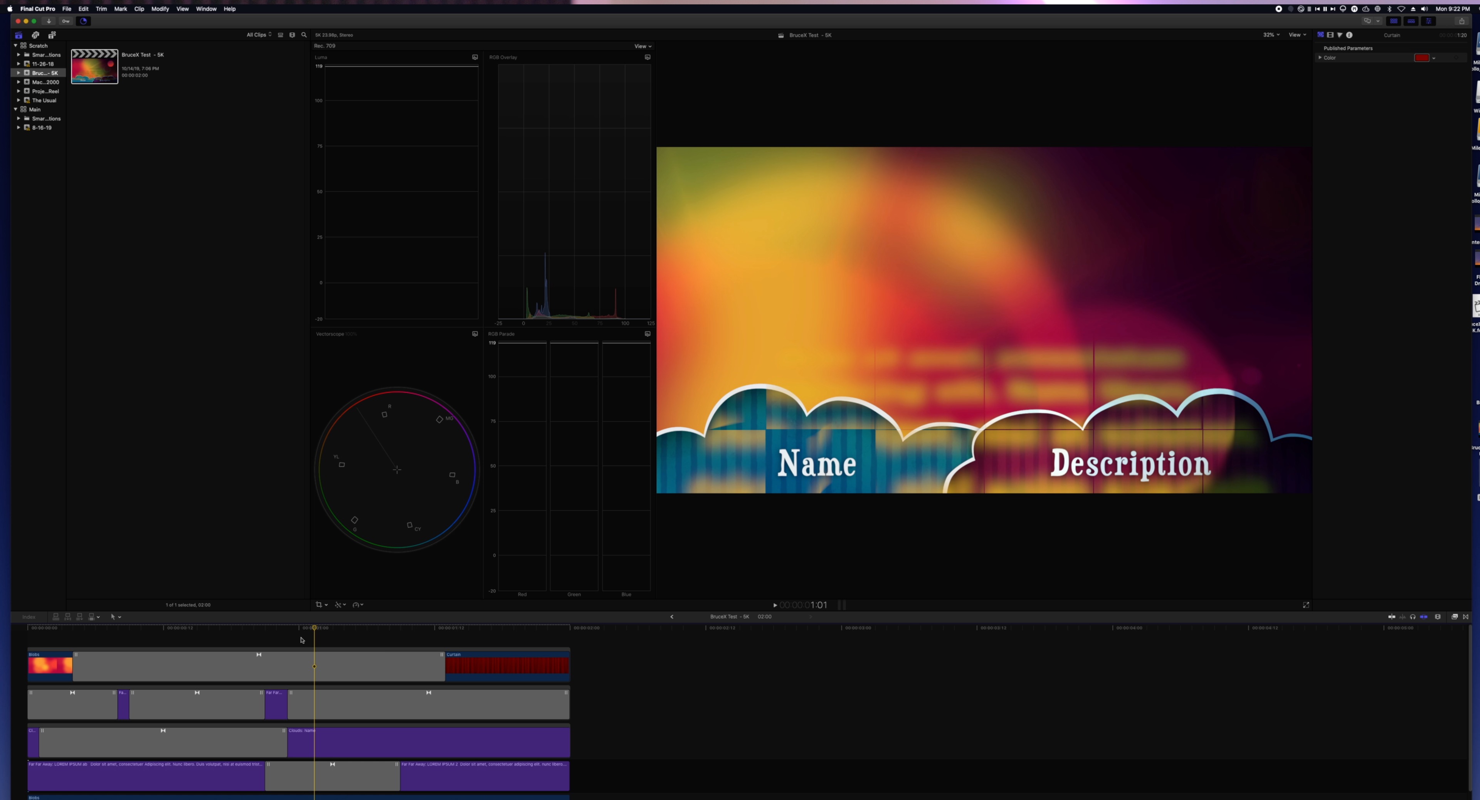Image resolution: width=1480 pixels, height=800 pixels.
Task: Click the red Color swatch in Published Parameters
Action: [x=1423, y=57]
